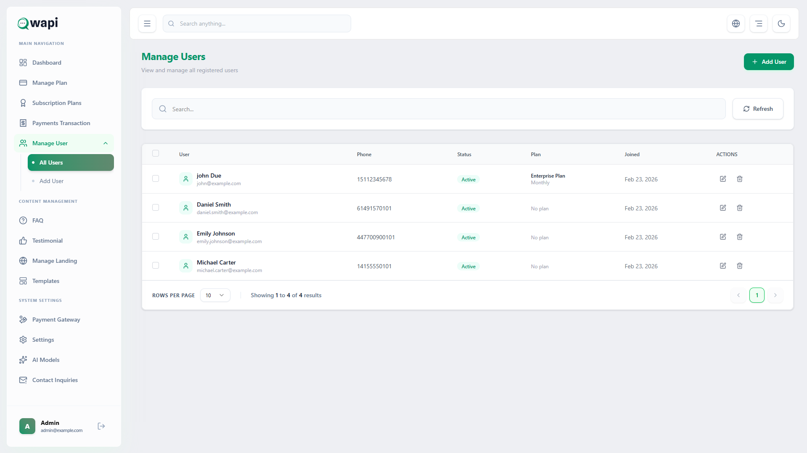Click the edit icon for Emily Johnson

coord(723,237)
